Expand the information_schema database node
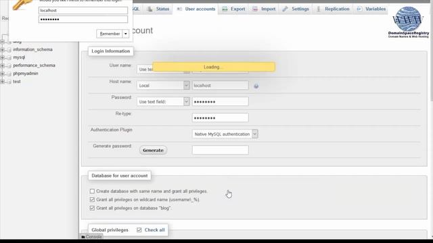This screenshot has width=433, height=243. [x=3, y=49]
